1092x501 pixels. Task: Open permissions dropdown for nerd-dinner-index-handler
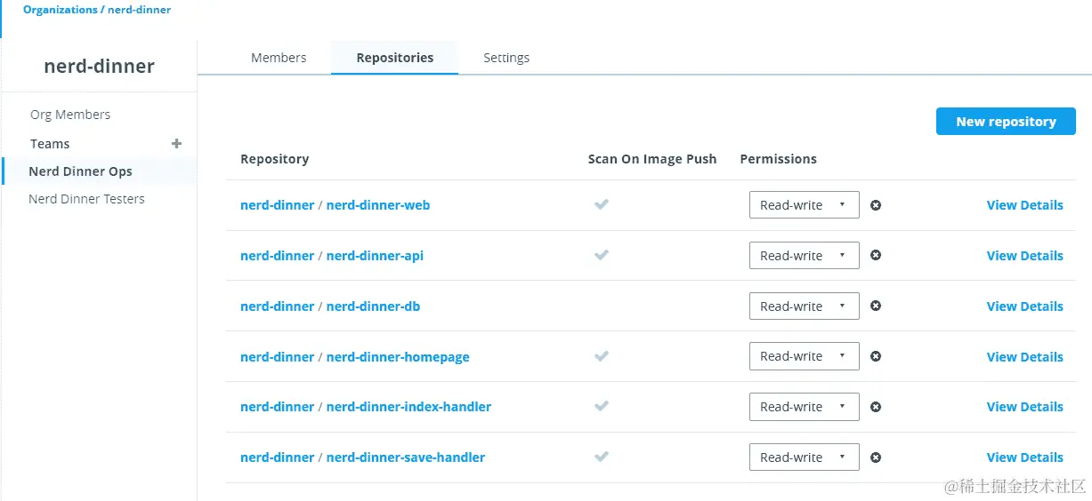(804, 407)
